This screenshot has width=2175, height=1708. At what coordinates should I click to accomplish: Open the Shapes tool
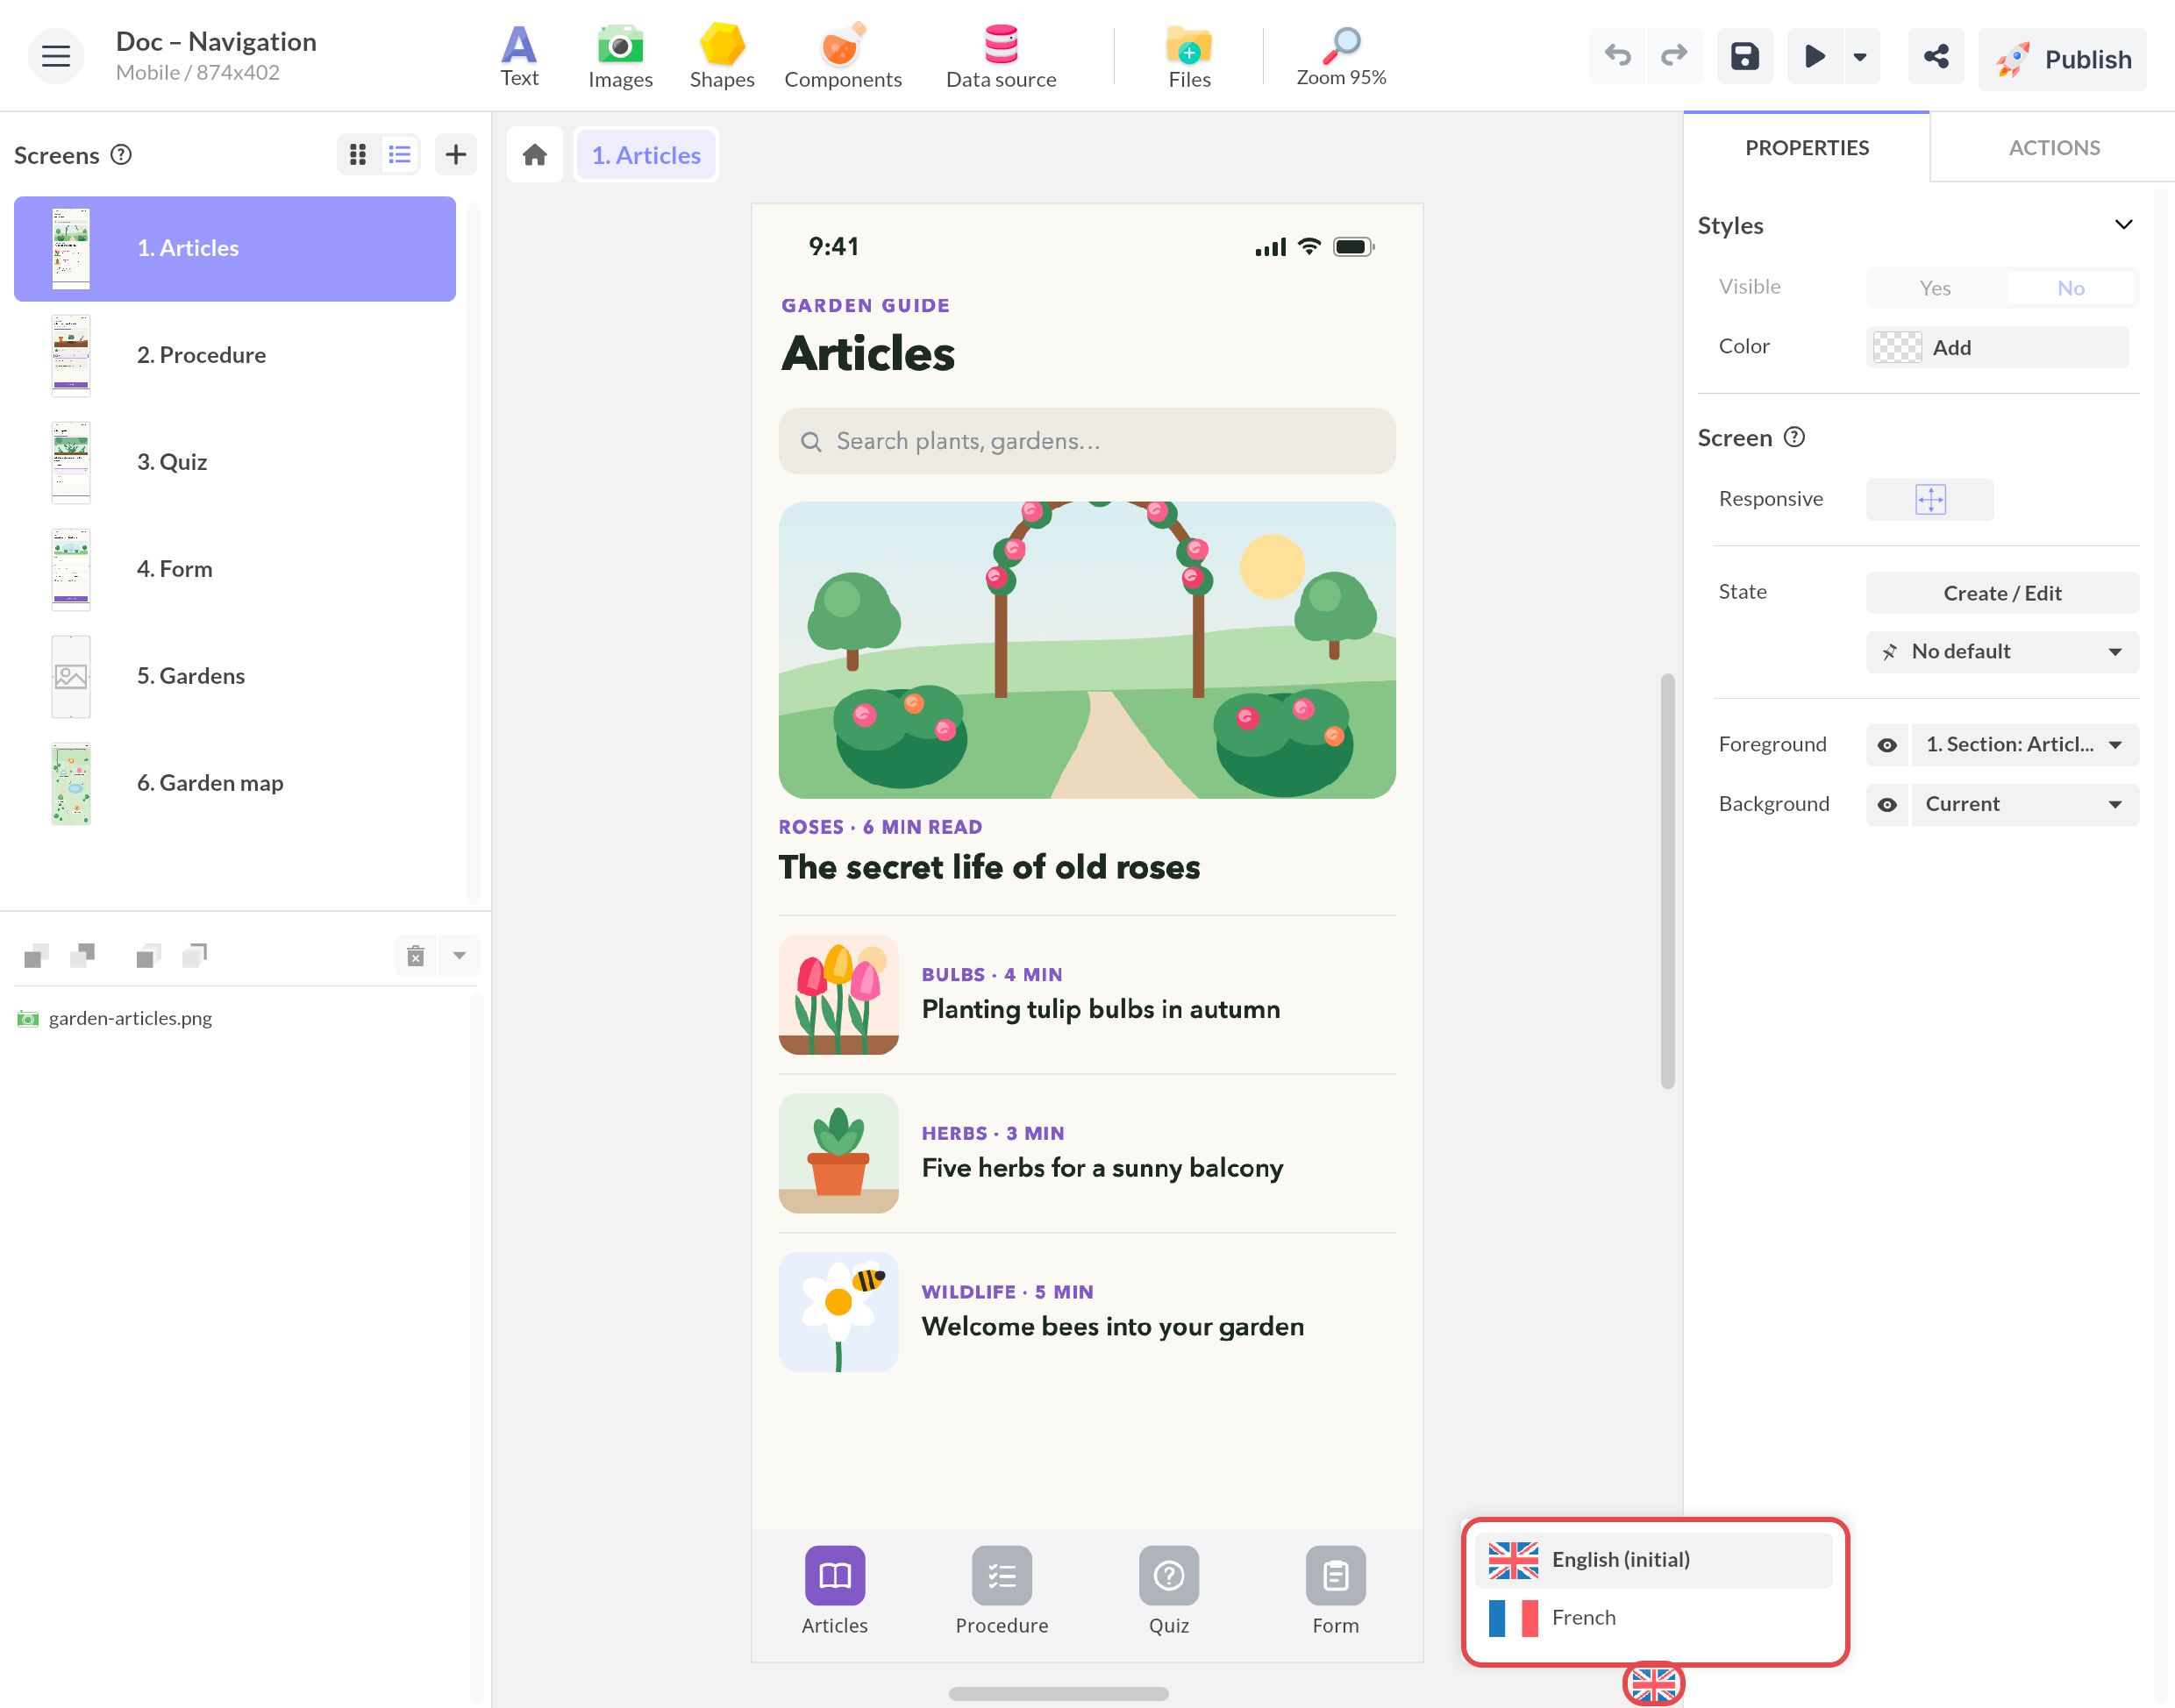point(721,57)
